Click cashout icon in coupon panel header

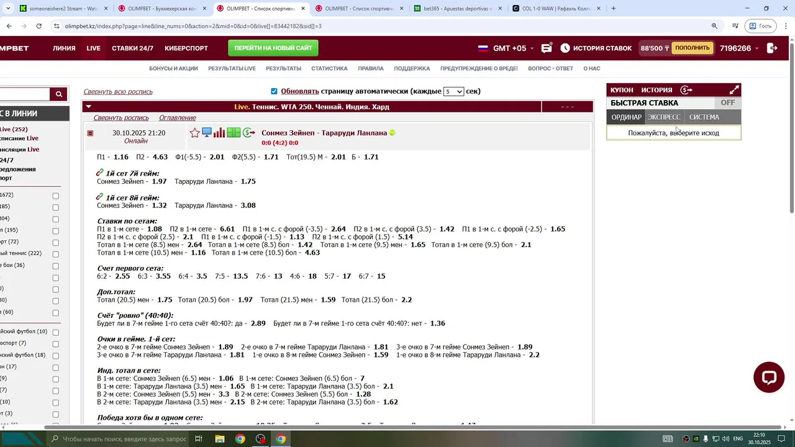click(686, 90)
